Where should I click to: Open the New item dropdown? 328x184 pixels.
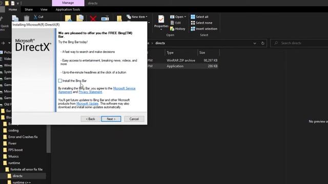[x=137, y=17]
